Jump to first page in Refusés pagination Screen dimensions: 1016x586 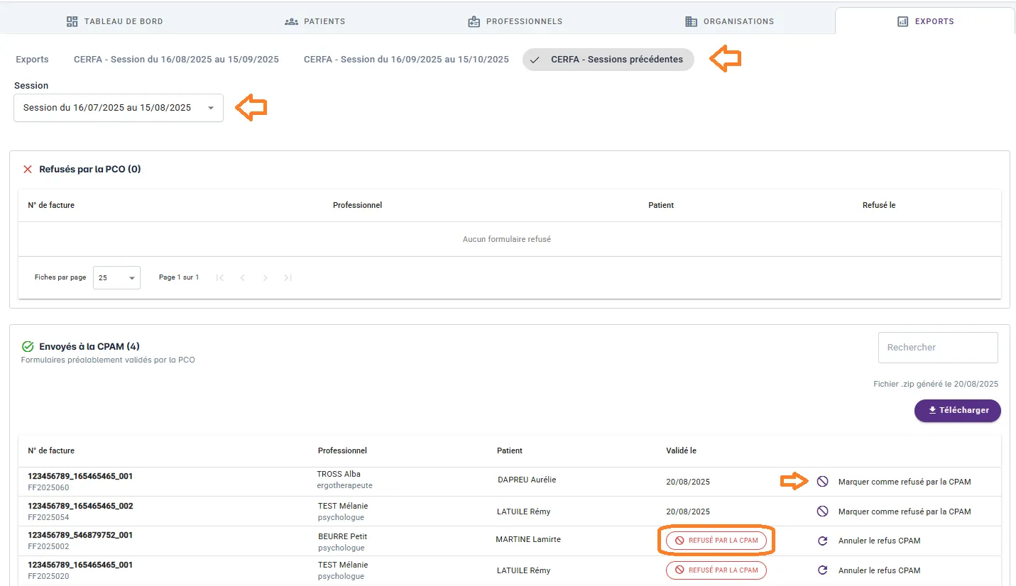tap(219, 277)
